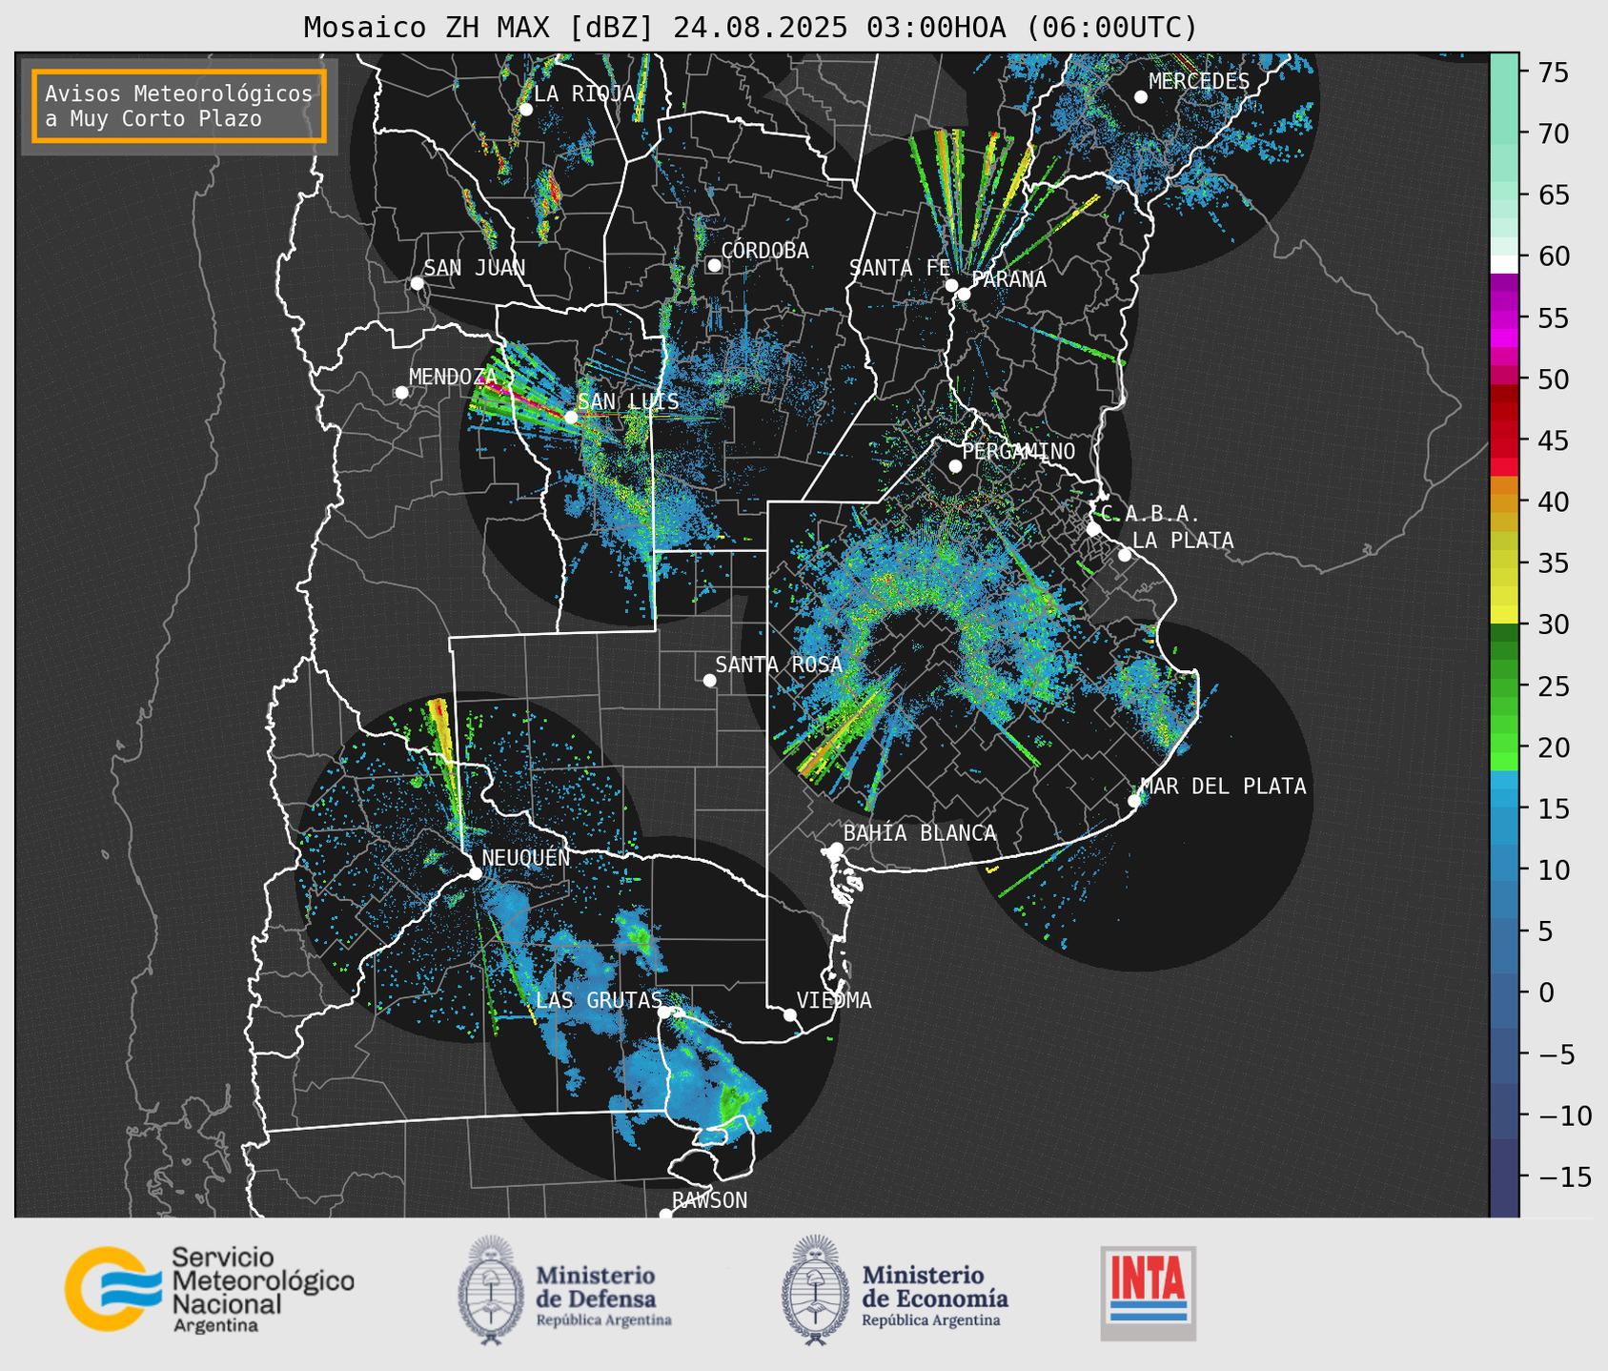The width and height of the screenshot is (1608, 1371).
Task: Select the Neuquén city marker dot
Action: (475, 873)
